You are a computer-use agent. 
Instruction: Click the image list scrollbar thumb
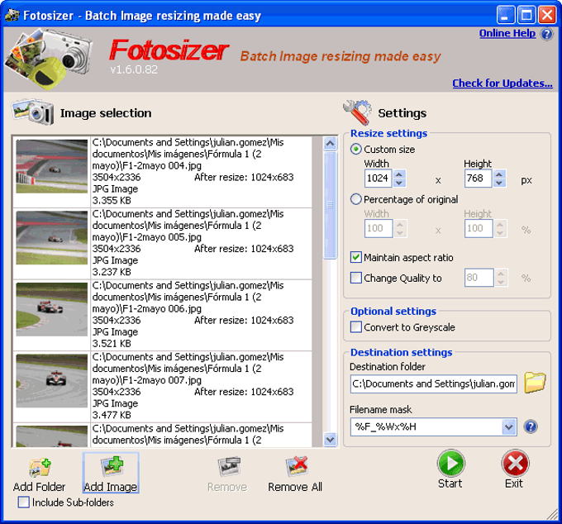point(330,205)
